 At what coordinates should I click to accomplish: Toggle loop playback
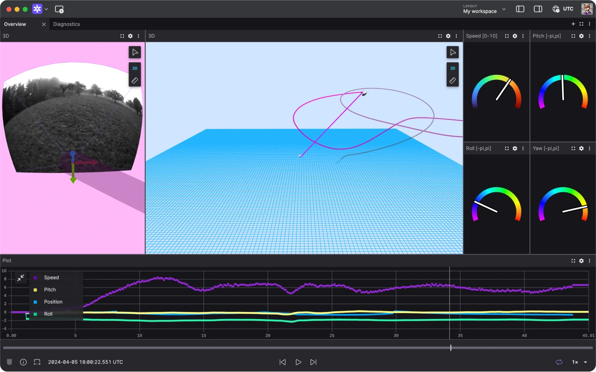click(x=559, y=362)
